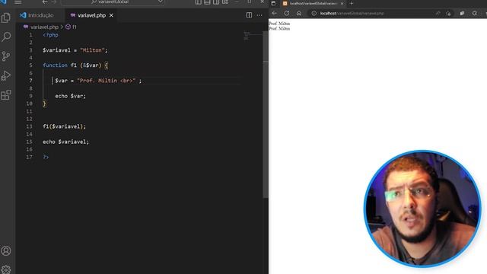Click variavel.php in the breadcrumb
This screenshot has height=274, width=487.
coord(44,27)
